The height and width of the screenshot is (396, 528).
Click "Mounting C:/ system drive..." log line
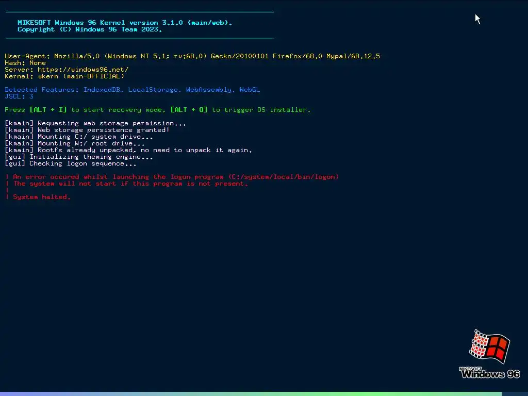[x=79, y=137]
